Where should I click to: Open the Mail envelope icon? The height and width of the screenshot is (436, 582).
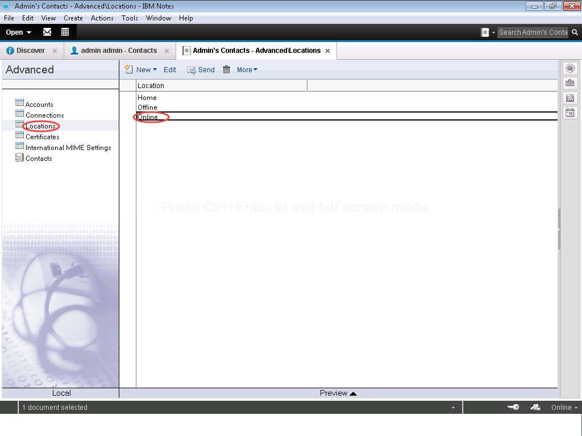[47, 32]
